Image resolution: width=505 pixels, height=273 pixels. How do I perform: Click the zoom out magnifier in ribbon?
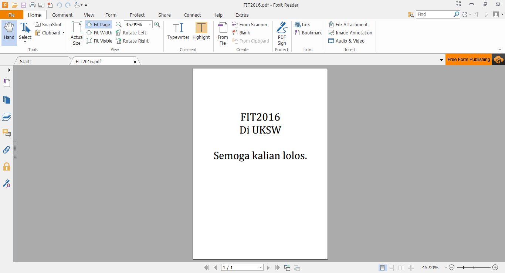119,24
